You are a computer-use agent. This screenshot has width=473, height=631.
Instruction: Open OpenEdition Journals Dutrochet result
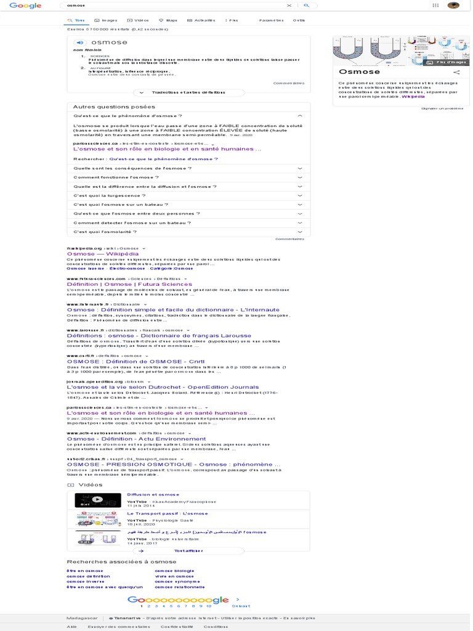pos(163,387)
